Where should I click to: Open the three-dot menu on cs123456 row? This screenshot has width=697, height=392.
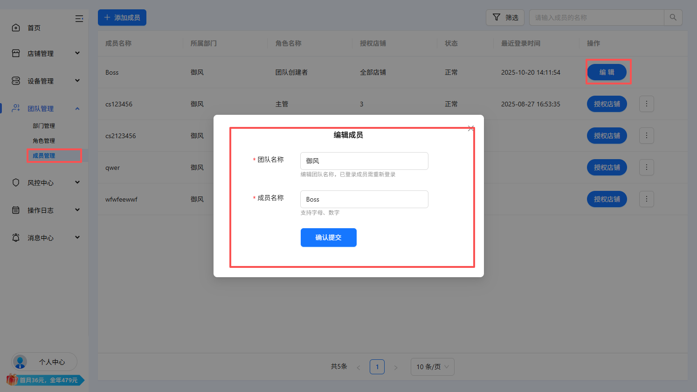(646, 104)
